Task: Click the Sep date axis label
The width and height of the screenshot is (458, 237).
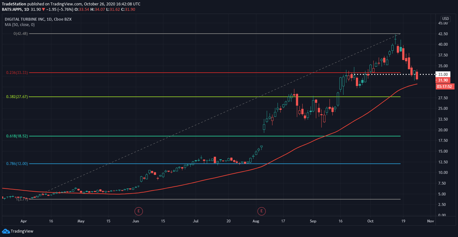Action: coord(313,221)
